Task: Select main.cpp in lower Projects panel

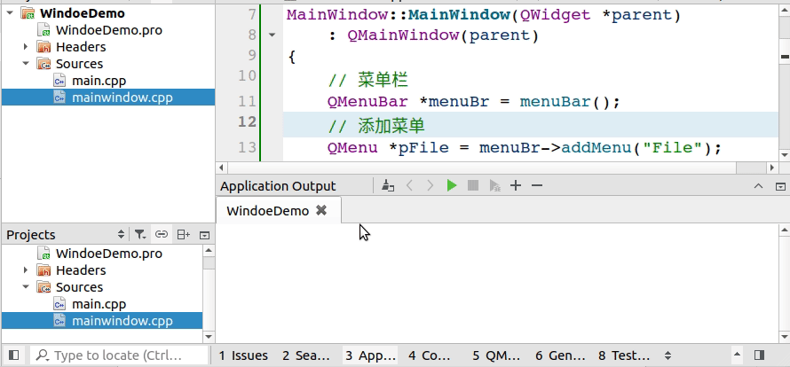Action: click(99, 304)
